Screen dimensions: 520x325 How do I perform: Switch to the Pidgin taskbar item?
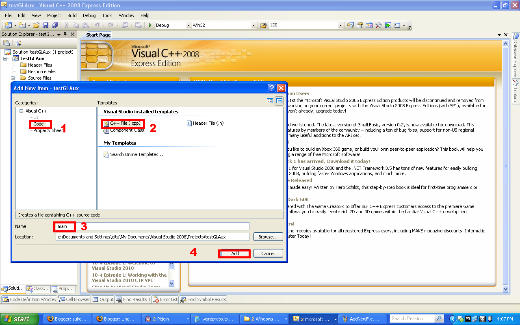[x=166, y=319]
